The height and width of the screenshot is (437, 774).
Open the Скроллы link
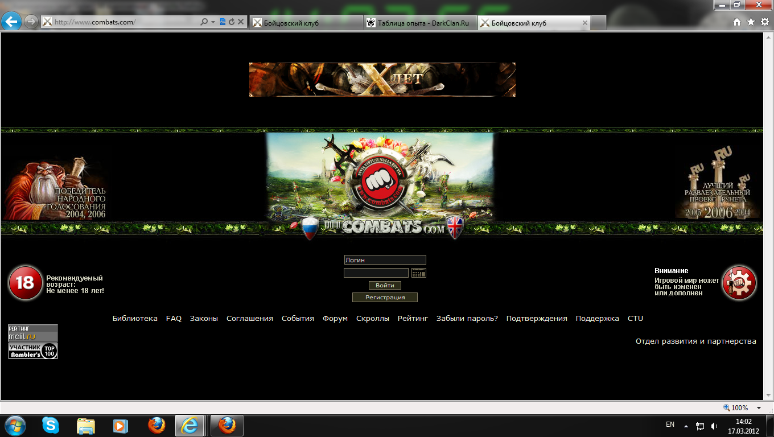(373, 319)
